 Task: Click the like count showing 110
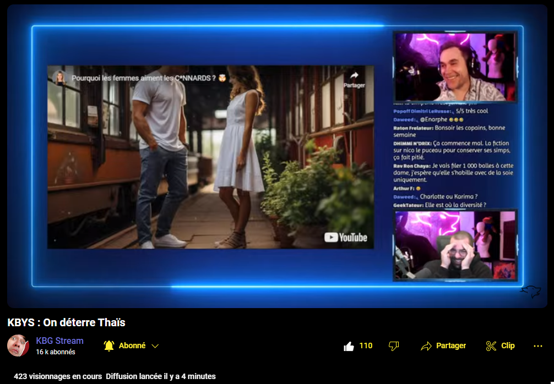pyautogui.click(x=366, y=345)
